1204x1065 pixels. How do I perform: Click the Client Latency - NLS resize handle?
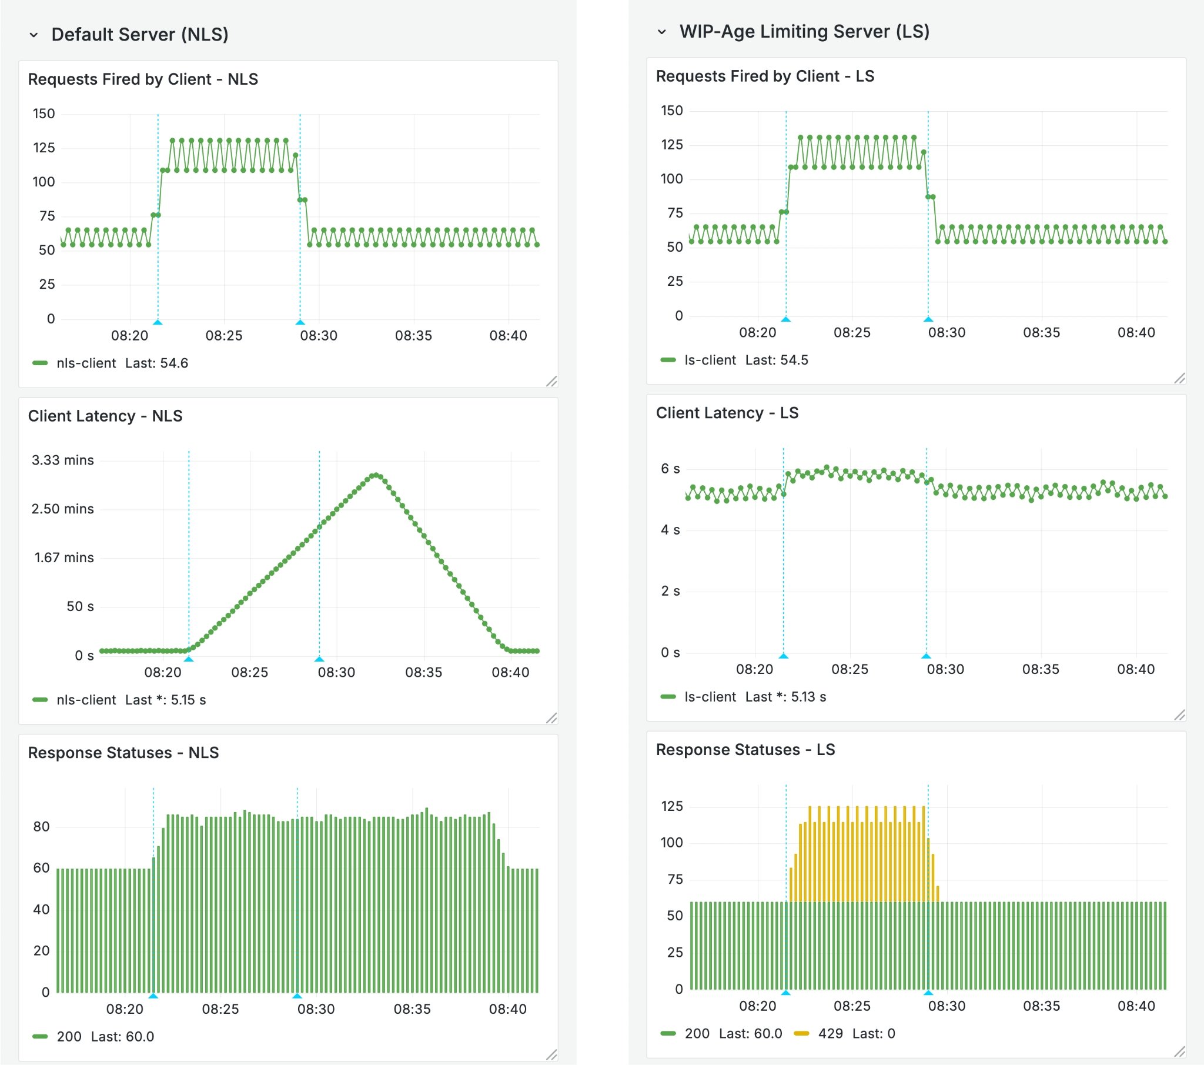(x=551, y=718)
